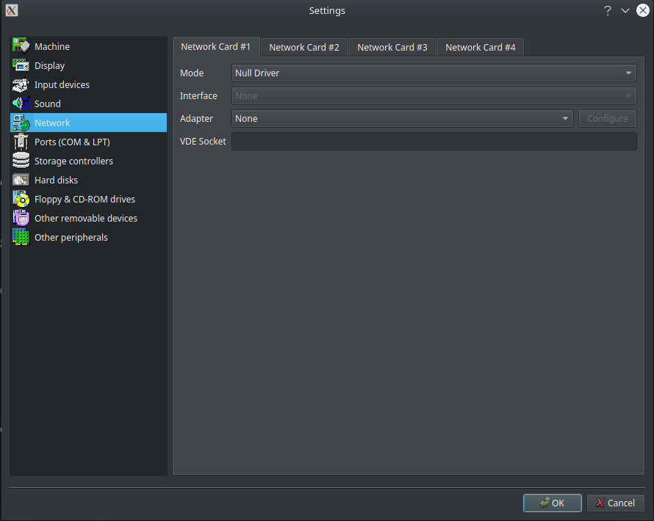Select the highlighted Network category
654x521 pixels.
click(x=88, y=123)
